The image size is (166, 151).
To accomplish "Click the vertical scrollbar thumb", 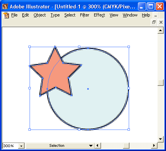I will click(x=161, y=82).
